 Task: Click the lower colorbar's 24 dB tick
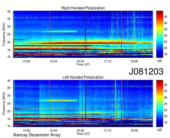tap(165, 104)
